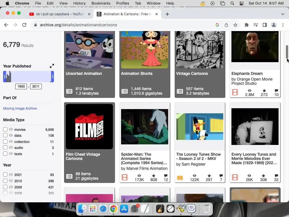
Task: Click reviews bubble on Every Looney Tunes card
Action: click(276, 175)
